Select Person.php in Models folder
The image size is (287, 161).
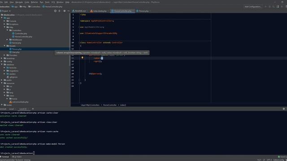tap(17, 49)
